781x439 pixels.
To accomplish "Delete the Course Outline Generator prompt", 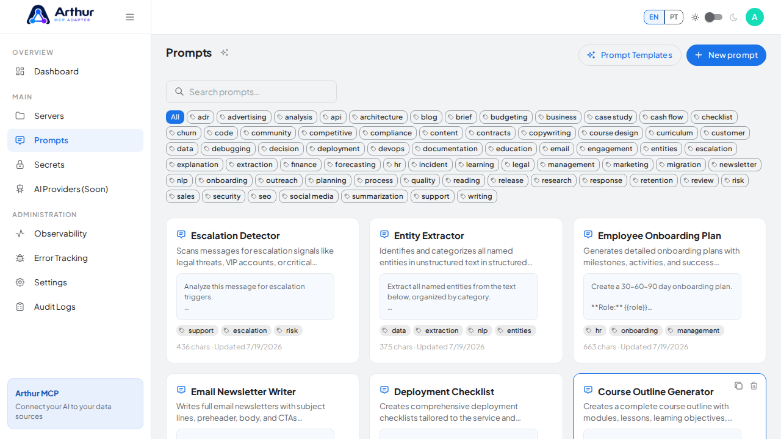I will click(754, 385).
